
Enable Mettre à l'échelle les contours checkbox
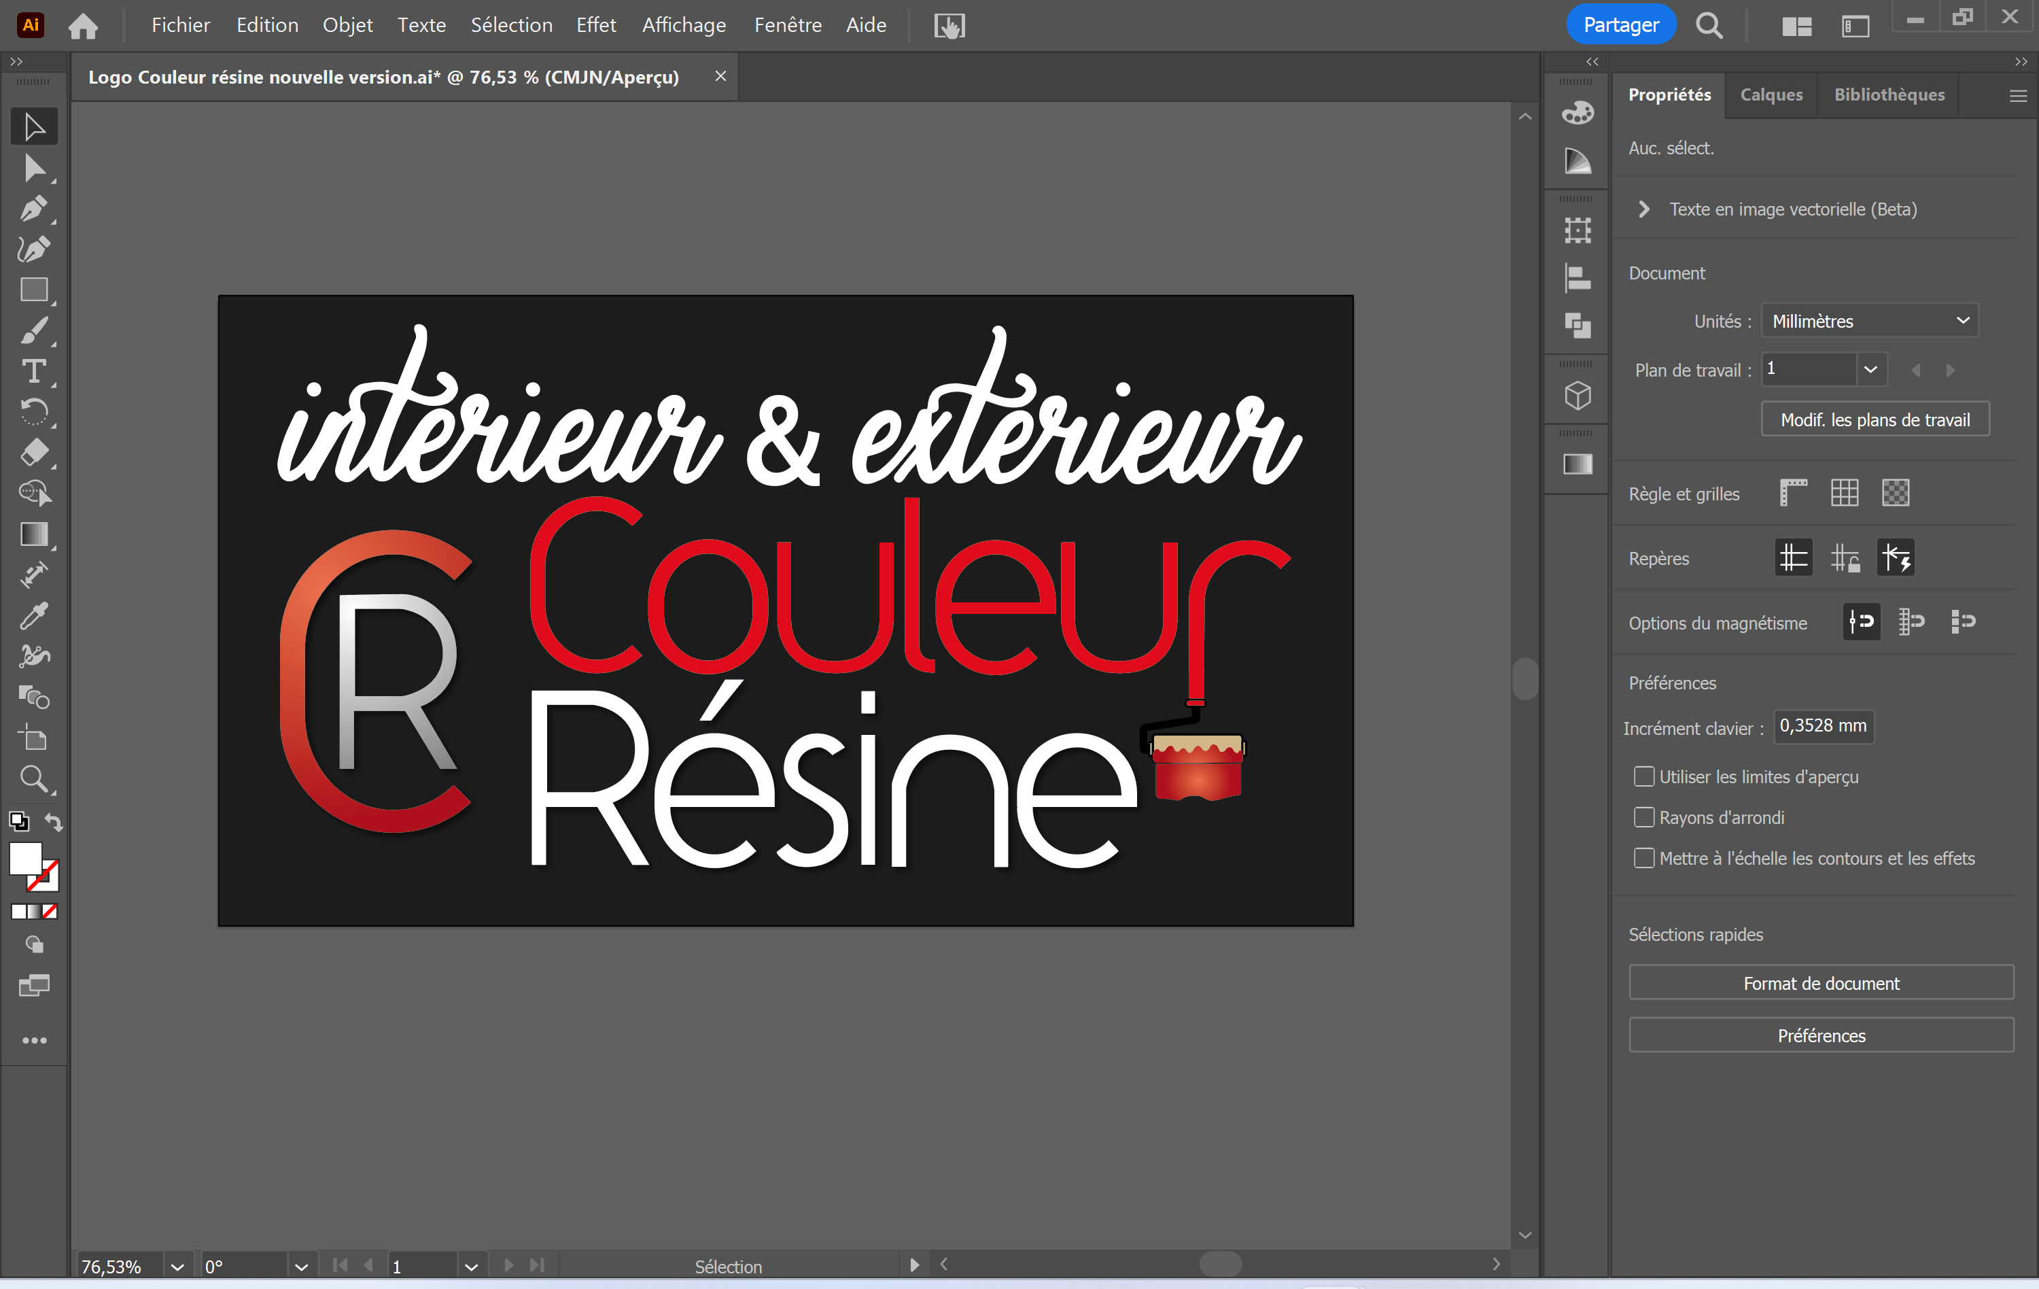coord(1643,858)
